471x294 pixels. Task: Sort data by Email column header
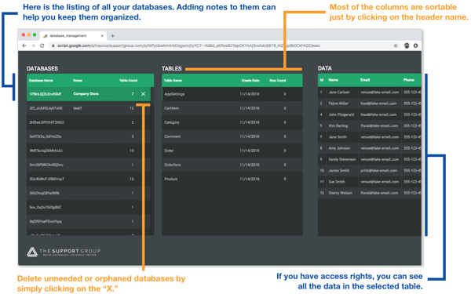(x=365, y=80)
